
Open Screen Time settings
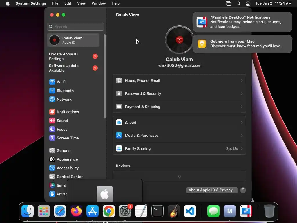(x=64, y=138)
